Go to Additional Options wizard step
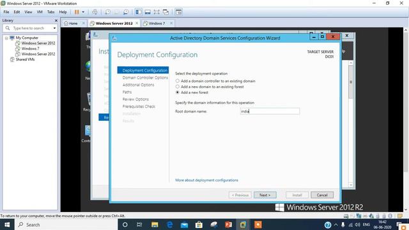The image size is (409, 230). (138, 85)
